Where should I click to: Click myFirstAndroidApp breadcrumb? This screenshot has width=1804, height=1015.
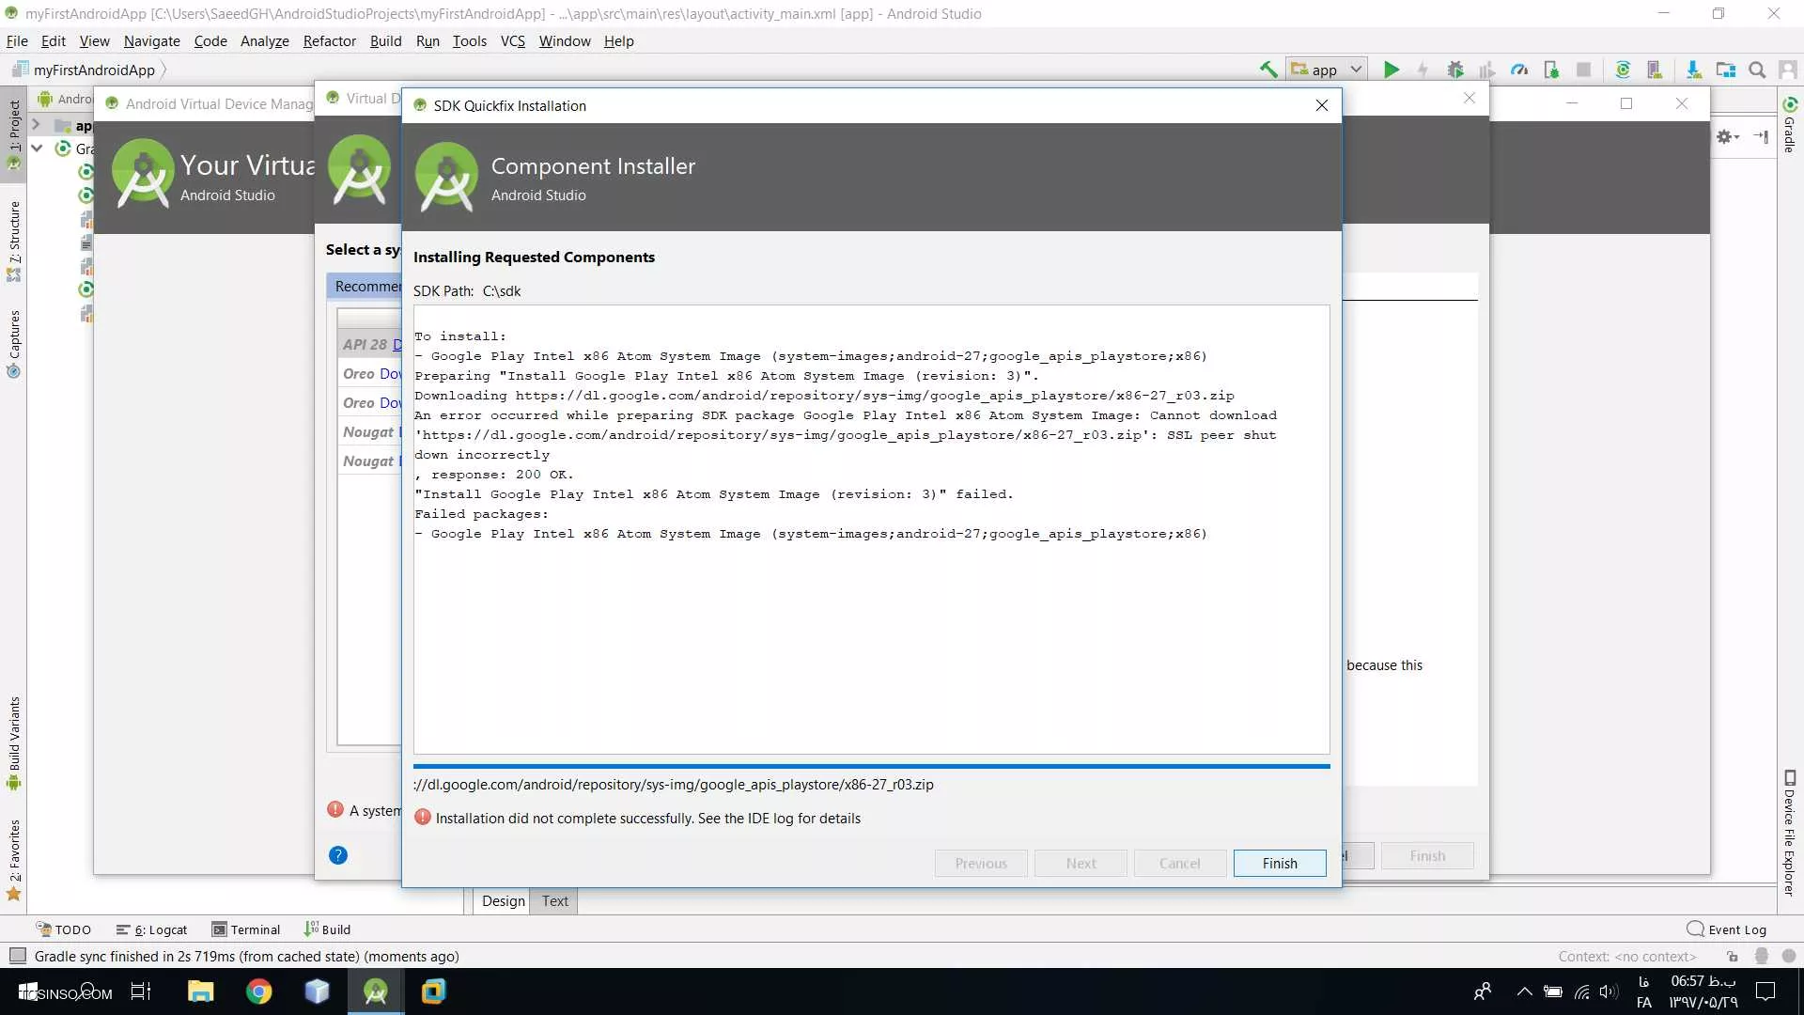click(94, 70)
